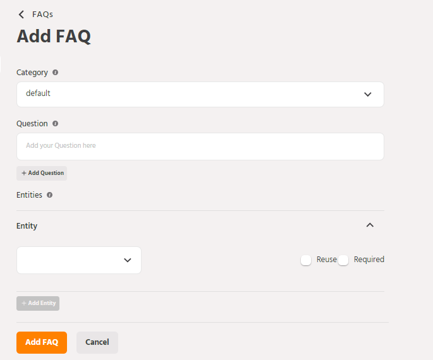Focus the 'Add your Question here' field
This screenshot has height=360, width=433.
200,146
